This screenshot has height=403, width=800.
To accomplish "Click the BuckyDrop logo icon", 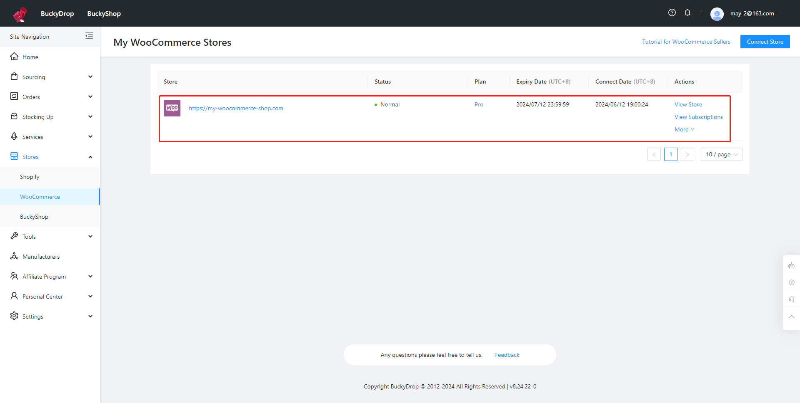I will [x=20, y=14].
